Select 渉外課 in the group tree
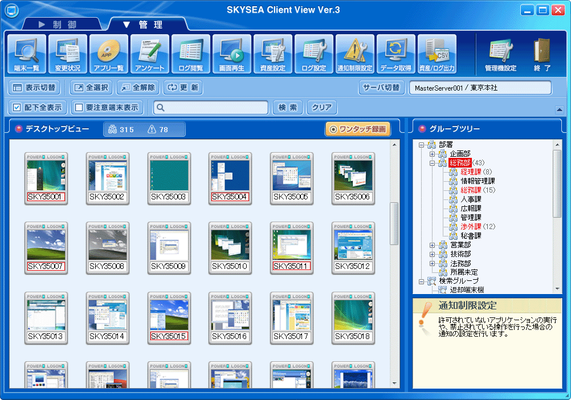The image size is (571, 400). coord(471,226)
